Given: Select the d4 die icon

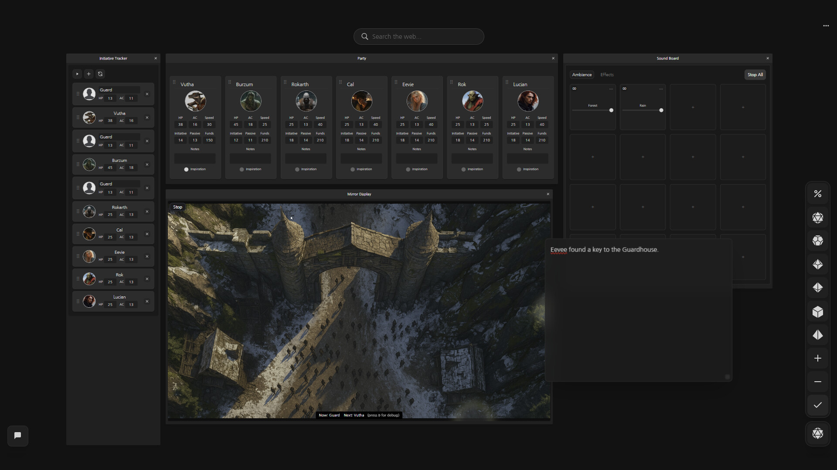Looking at the screenshot, I should click(x=818, y=335).
